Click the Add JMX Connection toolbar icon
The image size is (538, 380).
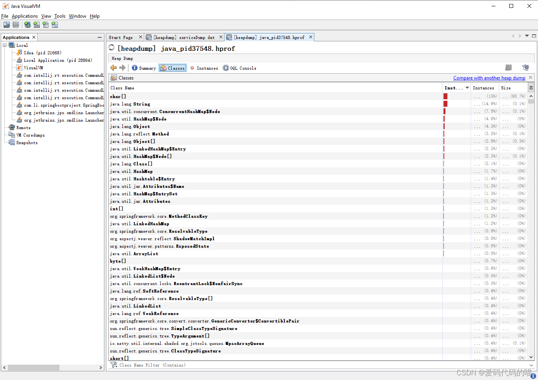[x=37, y=24]
